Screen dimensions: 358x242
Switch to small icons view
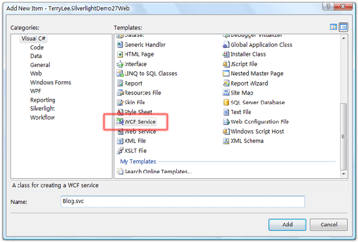[x=343, y=27]
